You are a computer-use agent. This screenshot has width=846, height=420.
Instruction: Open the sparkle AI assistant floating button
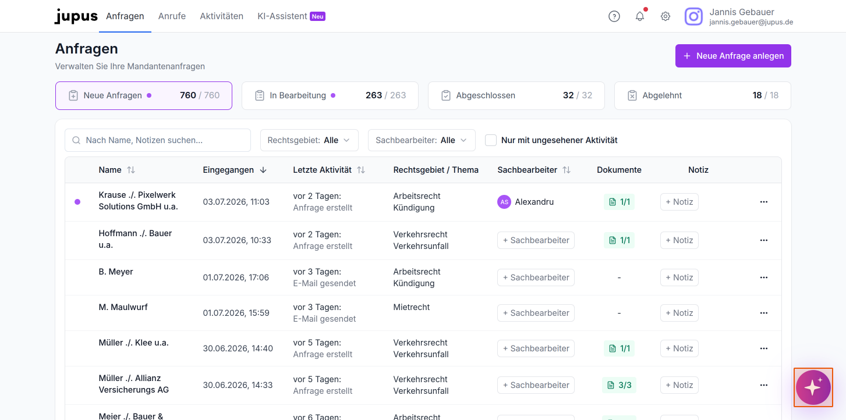[813, 387]
